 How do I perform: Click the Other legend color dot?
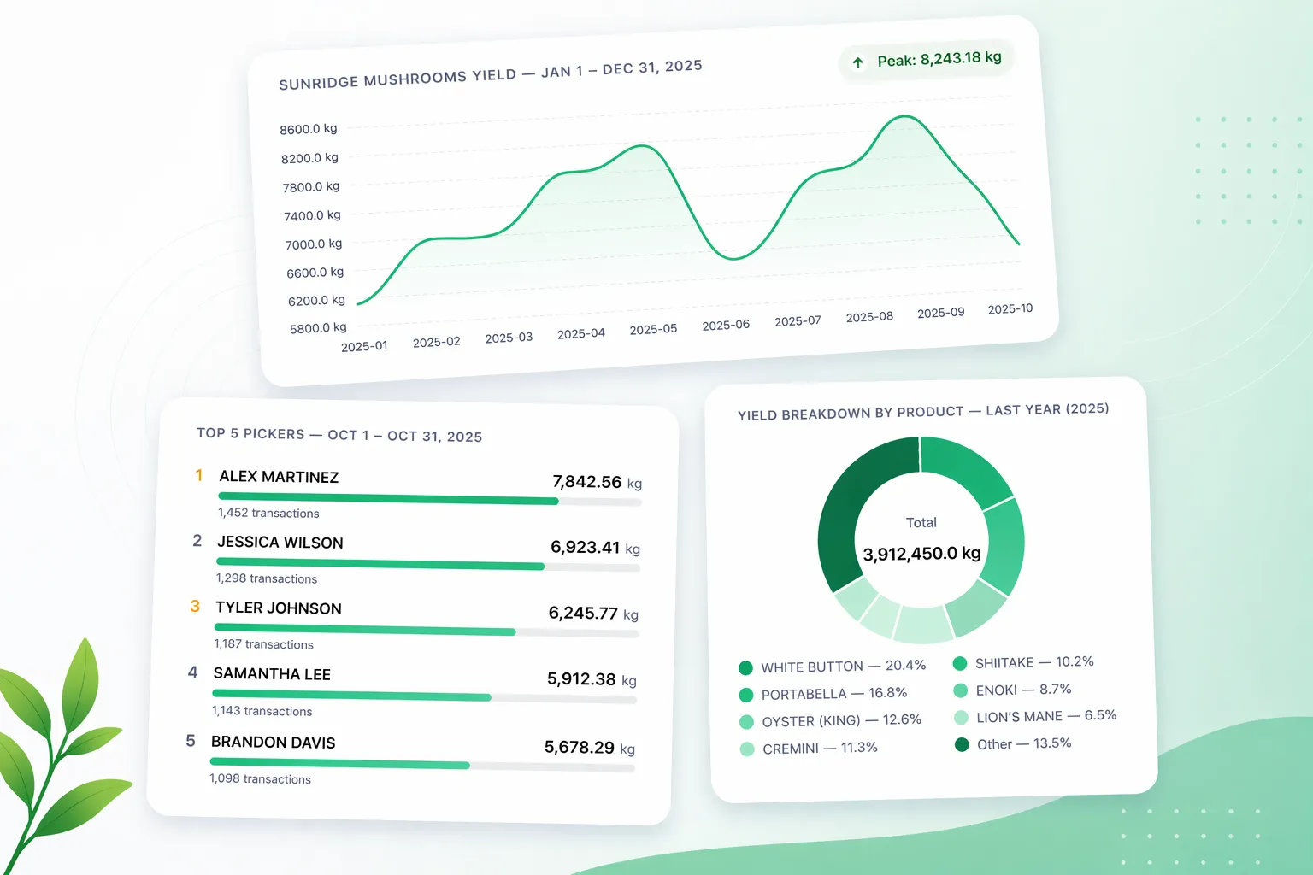point(962,745)
